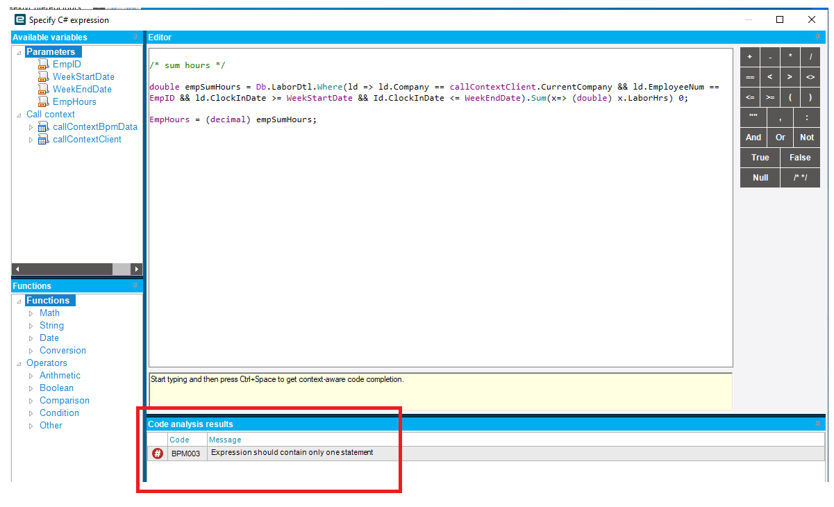Select the WeekEndDate parameter
Viewport: 834px width, 507px height.
82,89
